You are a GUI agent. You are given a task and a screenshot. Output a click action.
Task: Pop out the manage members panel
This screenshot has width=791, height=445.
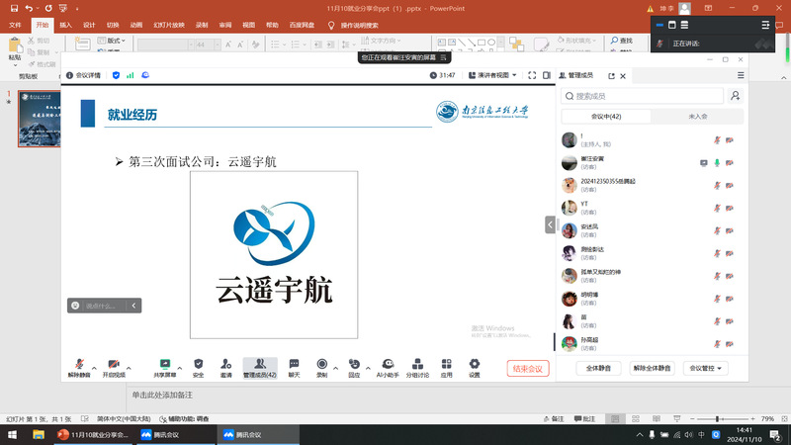tap(611, 76)
